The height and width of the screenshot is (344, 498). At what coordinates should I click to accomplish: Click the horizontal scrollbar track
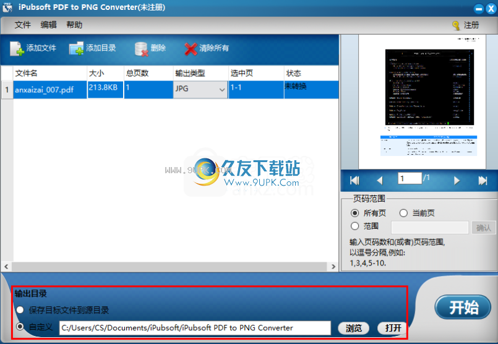pos(170,267)
